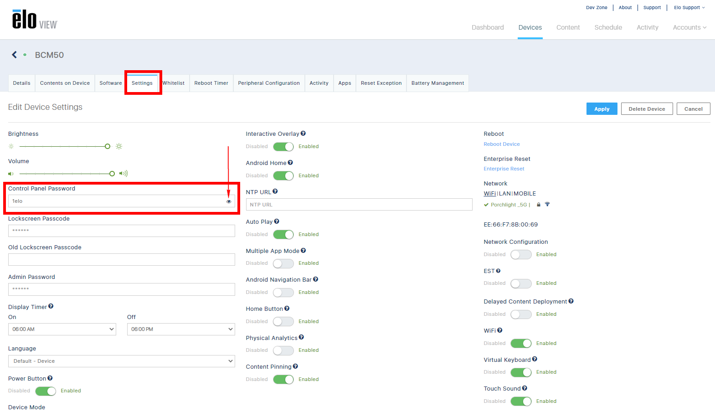Switch to the Software tab
This screenshot has height=412, width=715.
(111, 83)
